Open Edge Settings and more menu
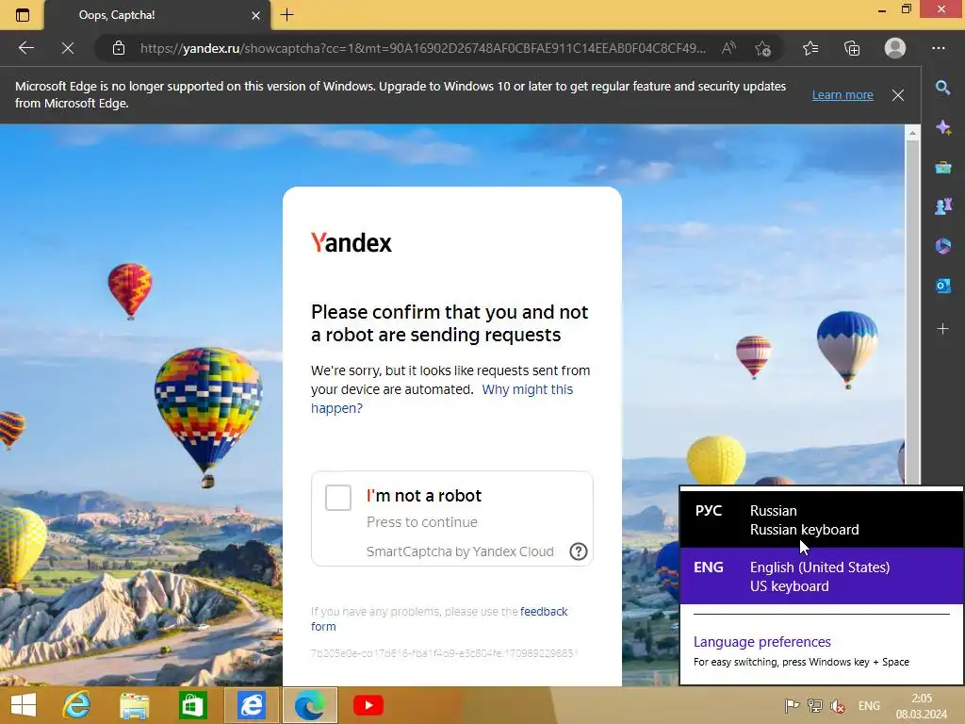This screenshot has width=965, height=724. [x=938, y=48]
